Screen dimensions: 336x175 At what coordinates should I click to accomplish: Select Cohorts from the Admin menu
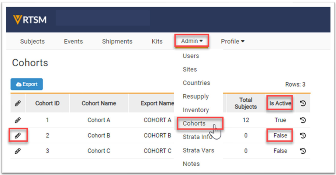pos(194,123)
